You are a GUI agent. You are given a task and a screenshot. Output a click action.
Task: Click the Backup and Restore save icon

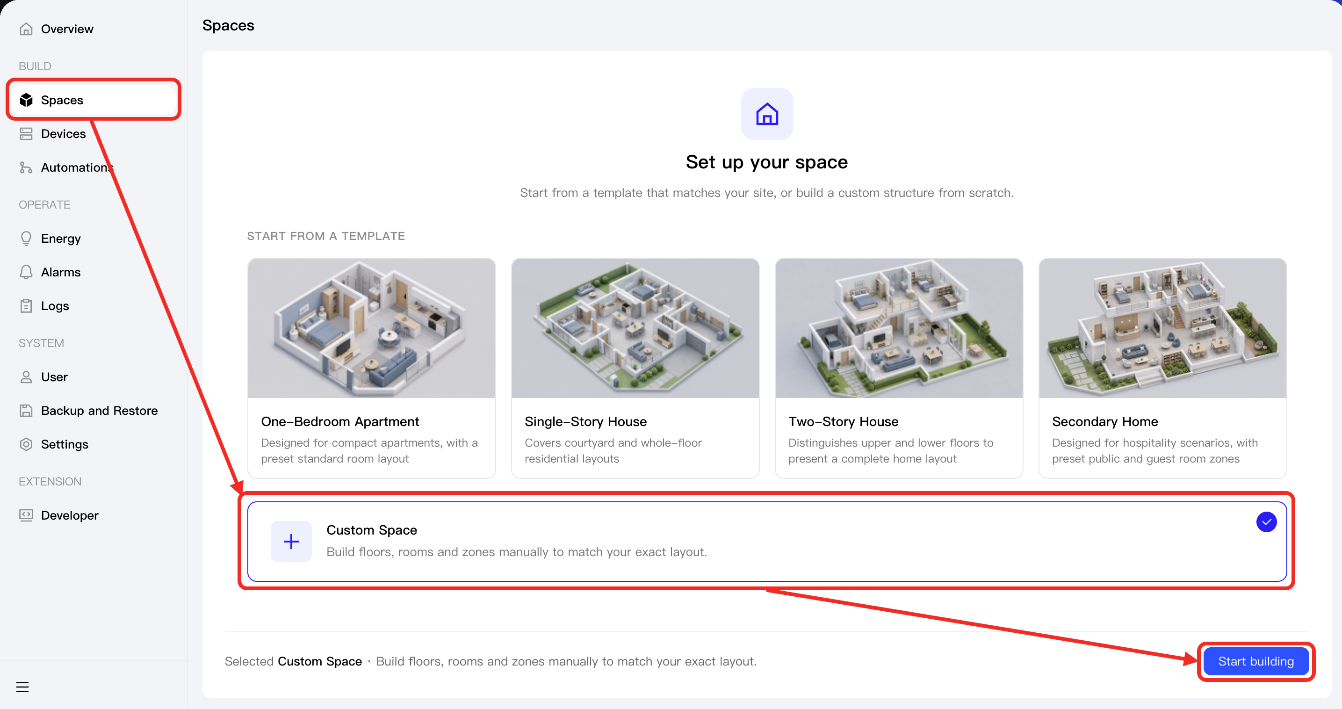(x=26, y=411)
